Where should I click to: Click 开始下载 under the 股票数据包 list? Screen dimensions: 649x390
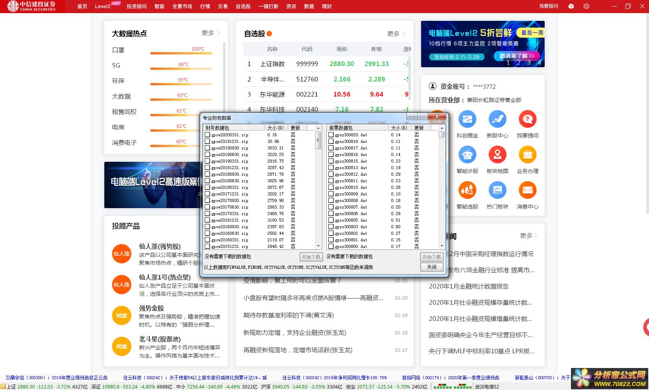tap(432, 257)
